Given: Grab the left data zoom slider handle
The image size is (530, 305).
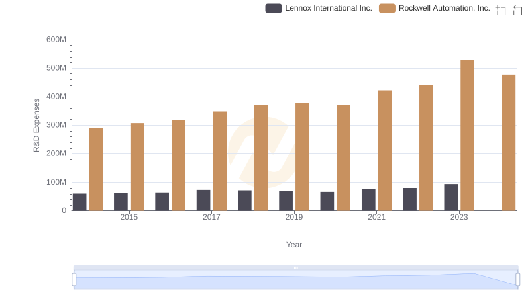Looking at the screenshot, I should [74, 279].
